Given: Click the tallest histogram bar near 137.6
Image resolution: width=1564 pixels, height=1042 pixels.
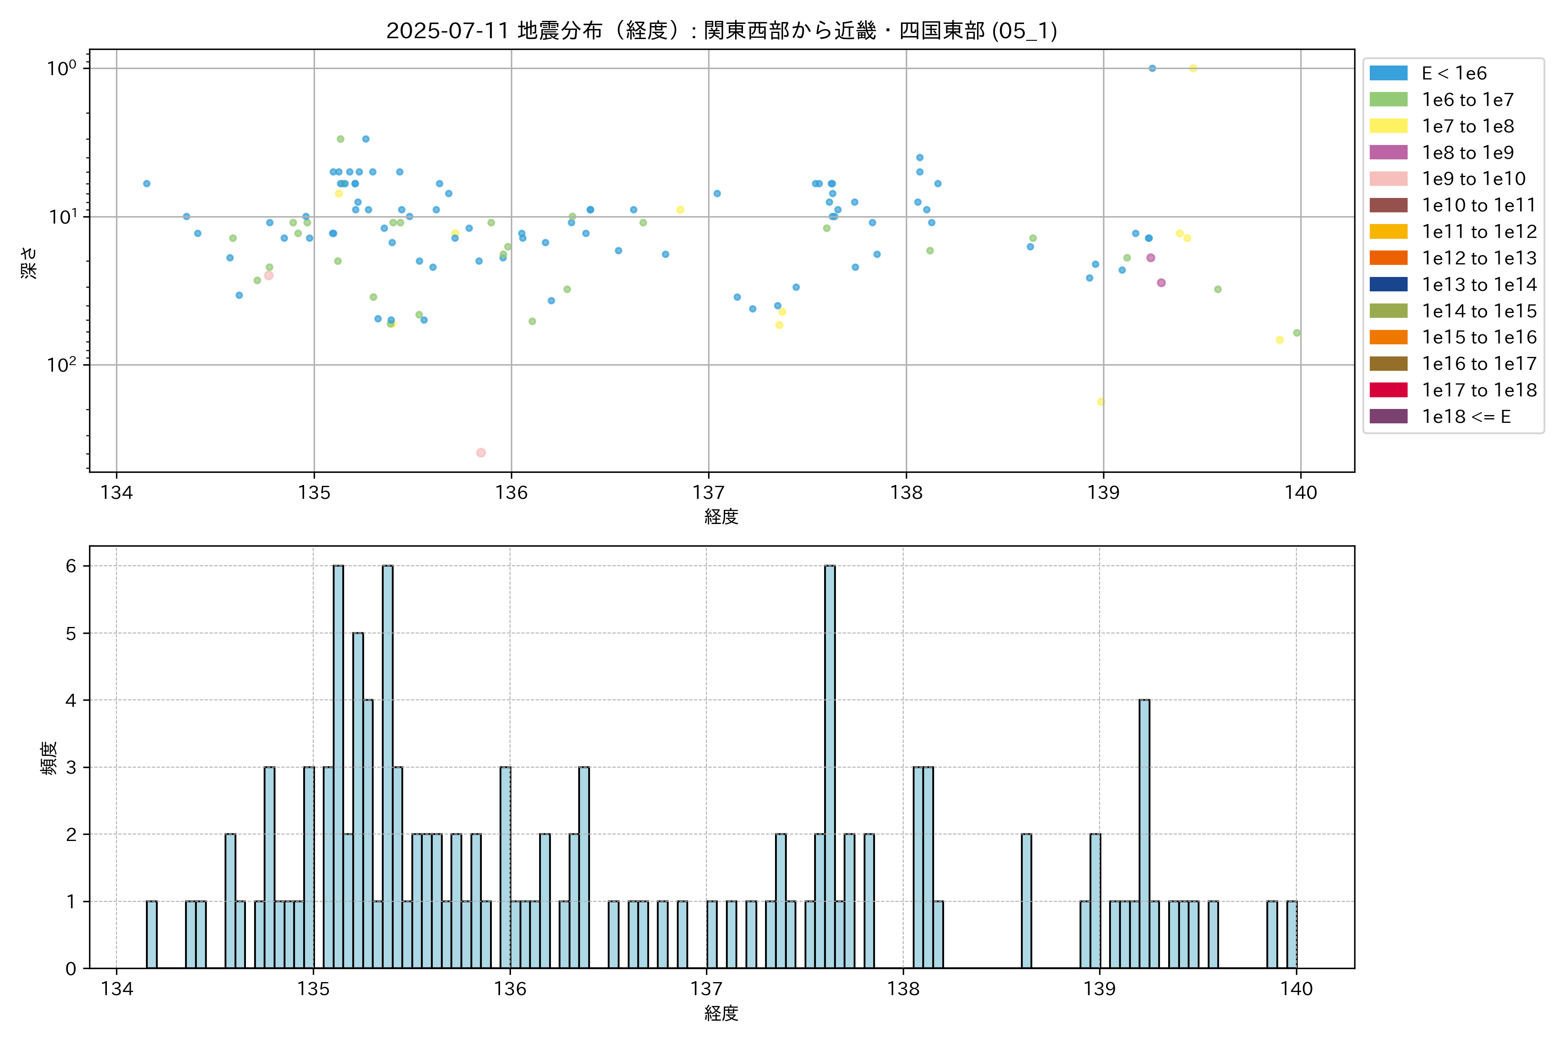Looking at the screenshot, I should (830, 764).
